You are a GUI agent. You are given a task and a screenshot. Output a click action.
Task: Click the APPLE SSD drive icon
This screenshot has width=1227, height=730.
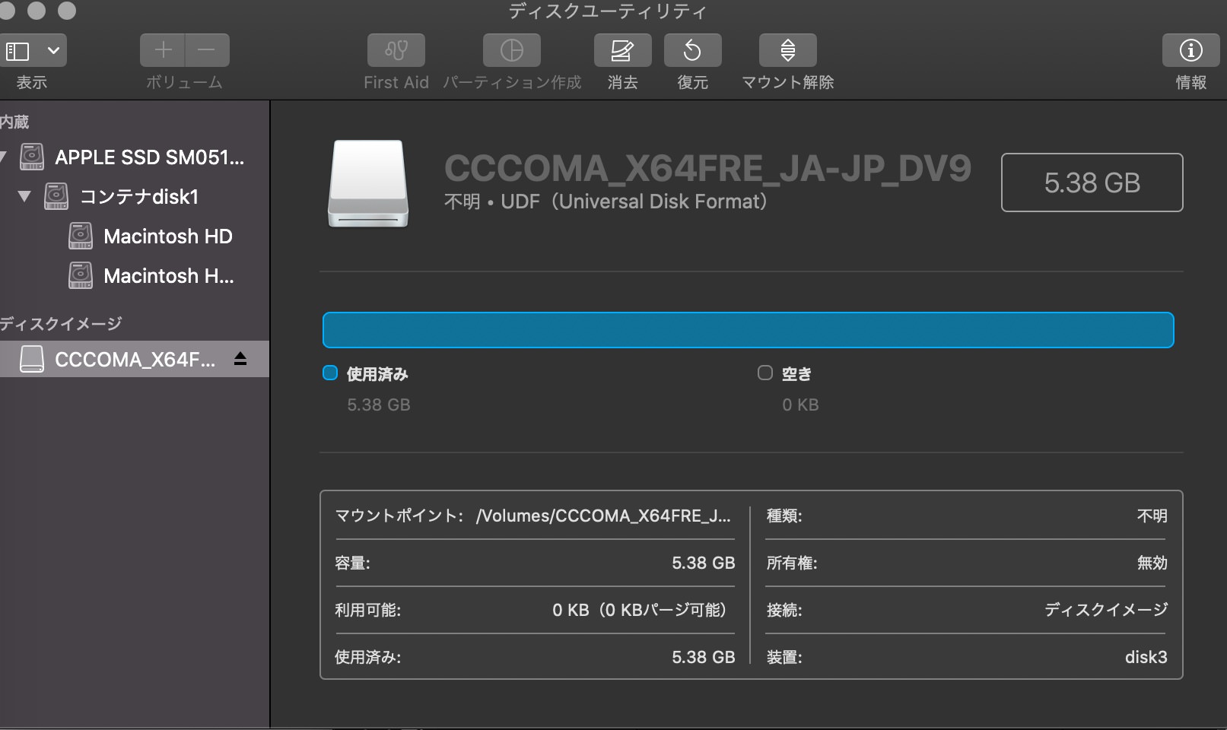32,157
